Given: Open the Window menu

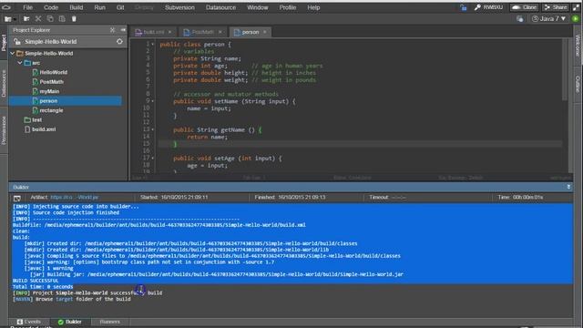Looking at the screenshot, I should coord(257,7).
